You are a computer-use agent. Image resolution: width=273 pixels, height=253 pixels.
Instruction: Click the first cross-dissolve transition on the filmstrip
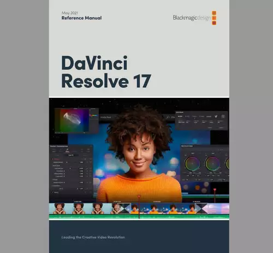click(x=124, y=208)
